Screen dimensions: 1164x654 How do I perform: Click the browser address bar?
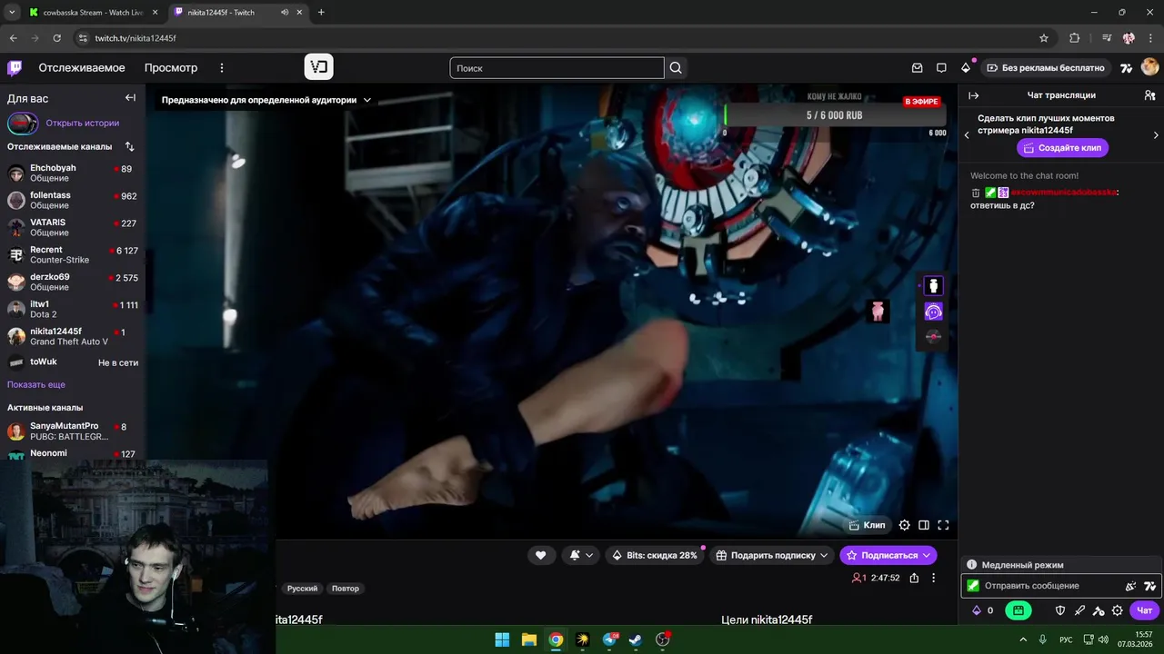tap(555, 38)
